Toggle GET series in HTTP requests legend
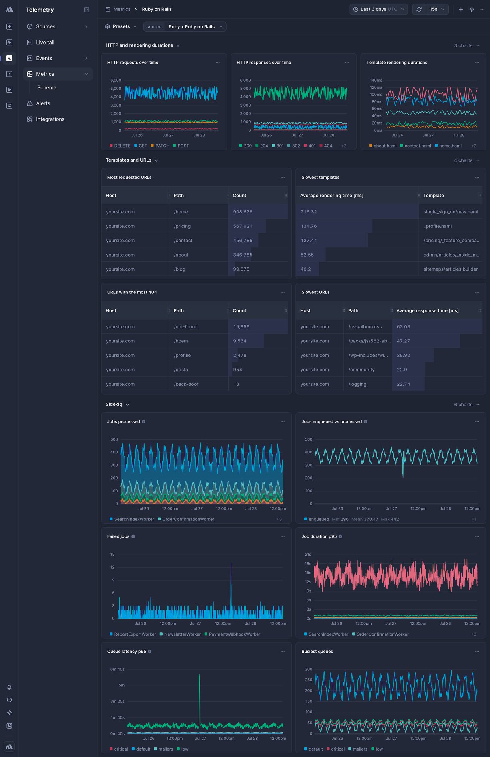The width and height of the screenshot is (490, 757). (141, 146)
